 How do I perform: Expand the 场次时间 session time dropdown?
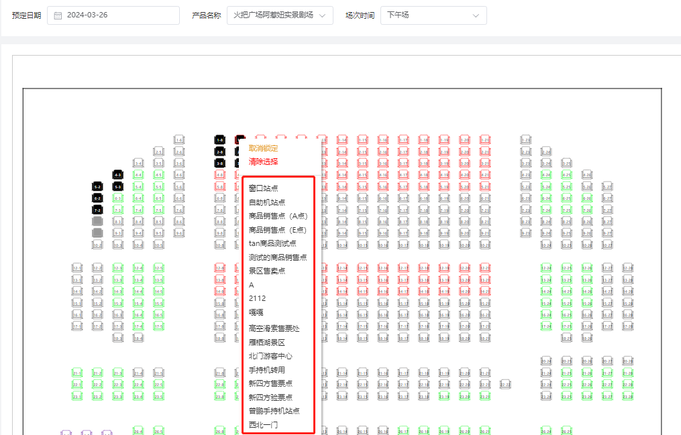(x=433, y=15)
